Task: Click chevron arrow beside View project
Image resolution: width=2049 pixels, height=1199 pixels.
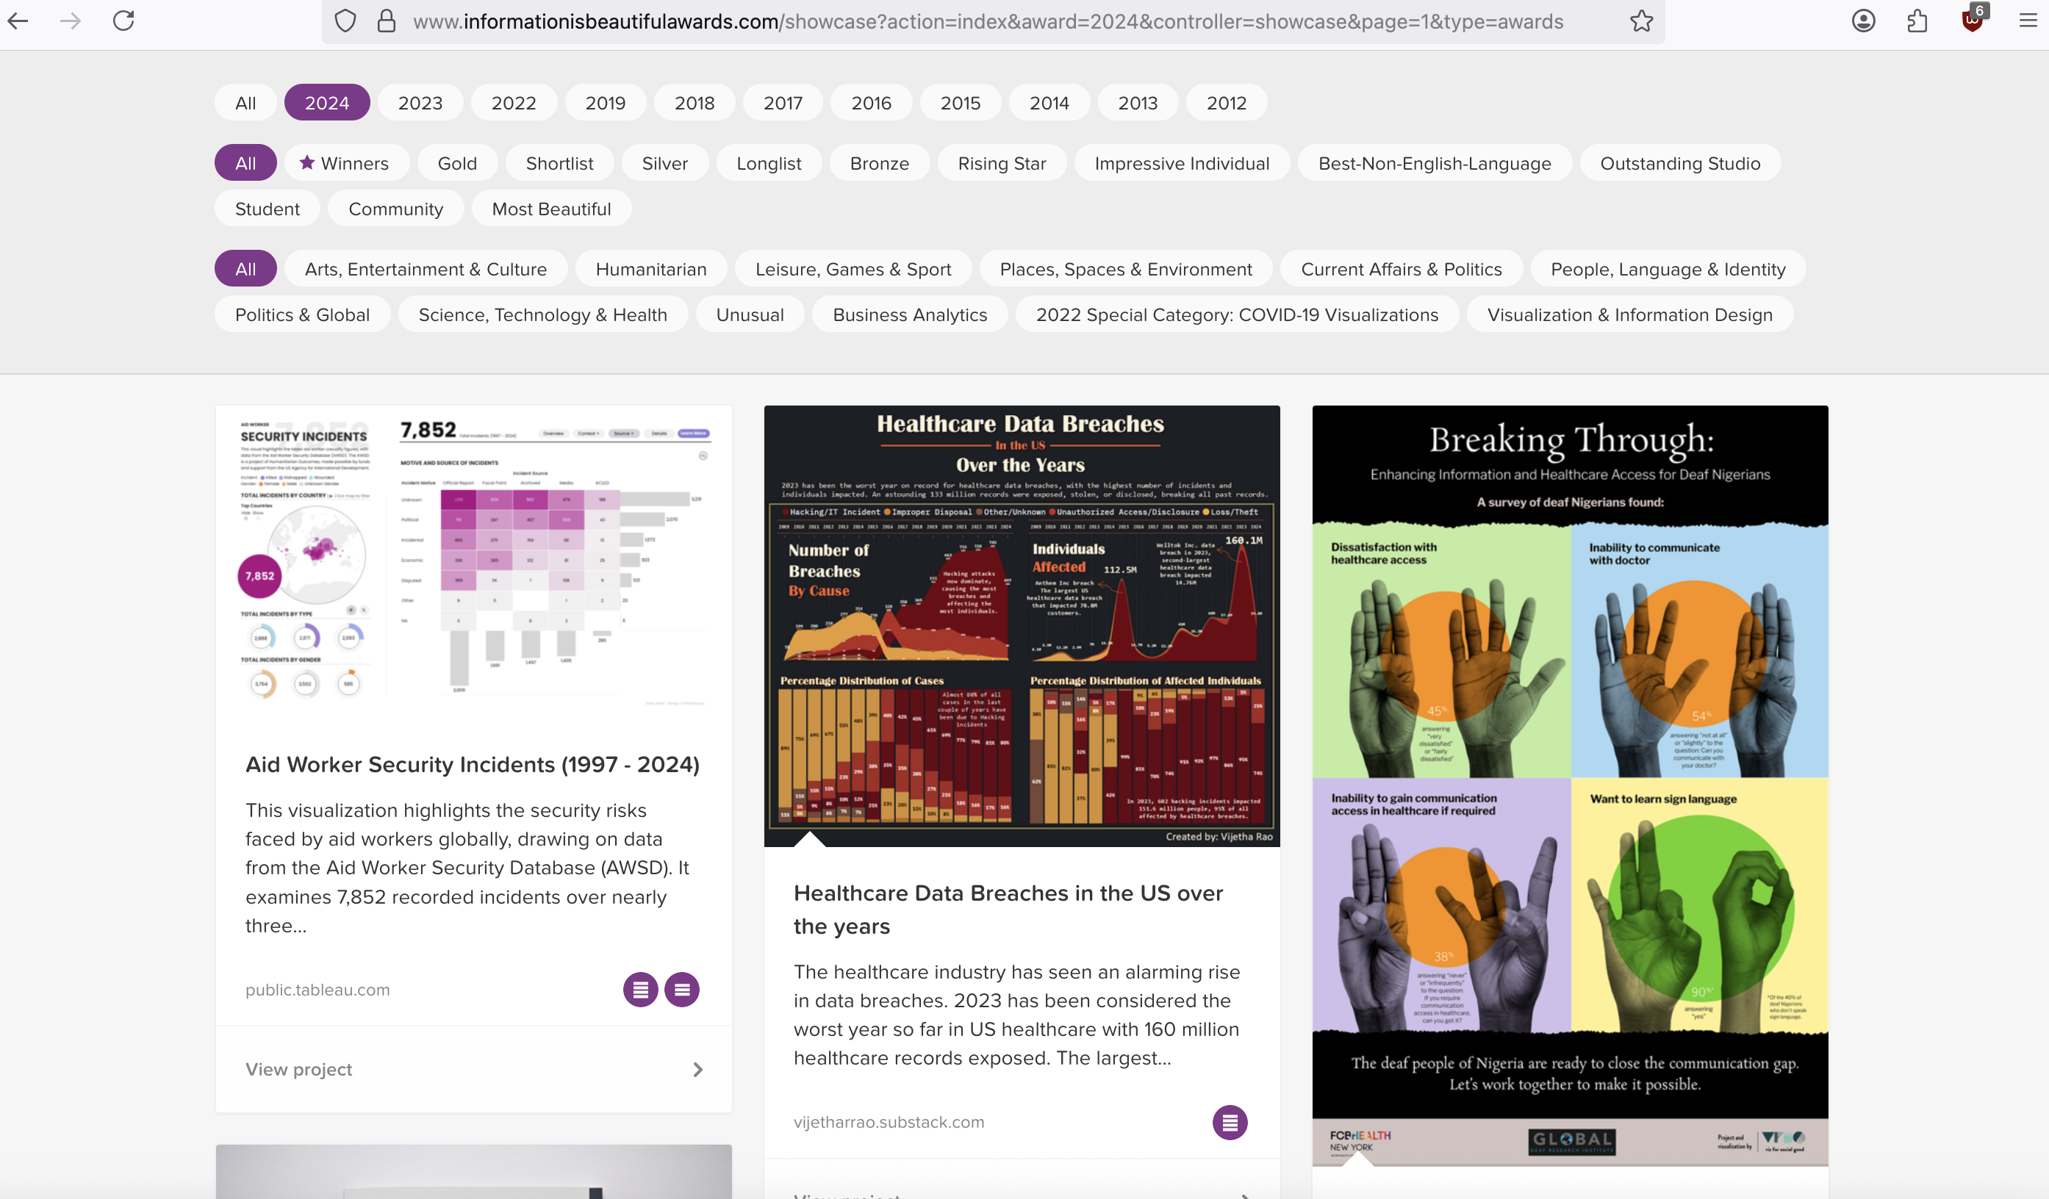Action: tap(697, 1070)
